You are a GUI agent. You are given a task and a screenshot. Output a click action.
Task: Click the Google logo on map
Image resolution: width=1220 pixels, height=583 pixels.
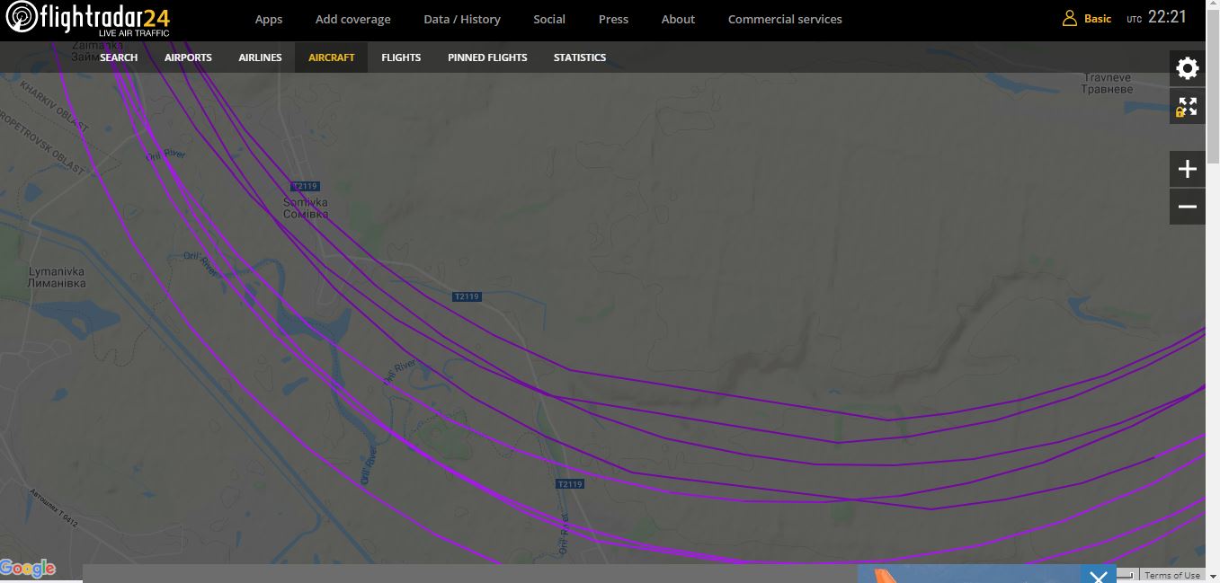click(x=28, y=569)
